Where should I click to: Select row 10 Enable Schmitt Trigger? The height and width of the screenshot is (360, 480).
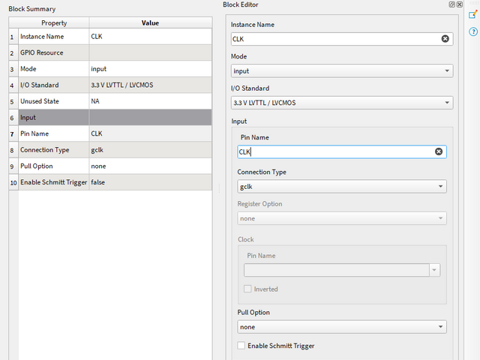52,182
